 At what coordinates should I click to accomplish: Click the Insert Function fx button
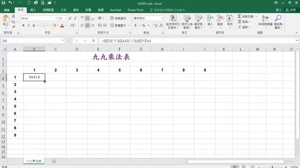[93, 41]
